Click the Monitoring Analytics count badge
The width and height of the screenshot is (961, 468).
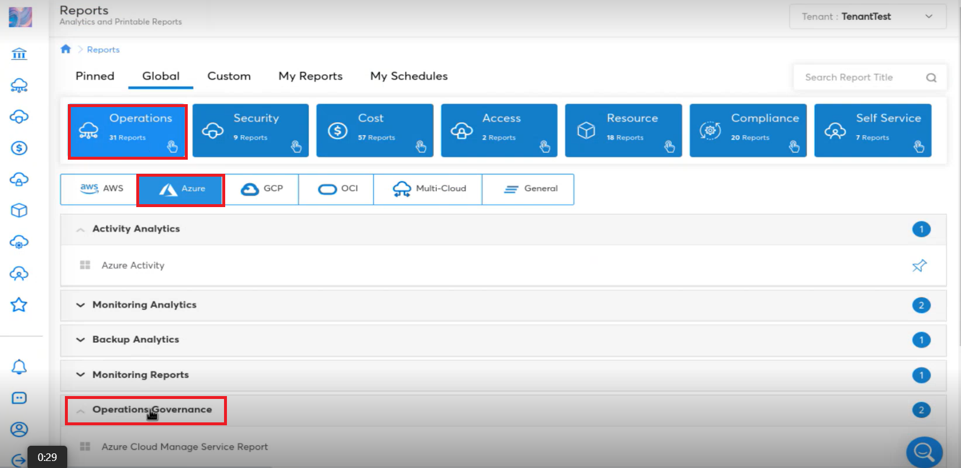(921, 305)
